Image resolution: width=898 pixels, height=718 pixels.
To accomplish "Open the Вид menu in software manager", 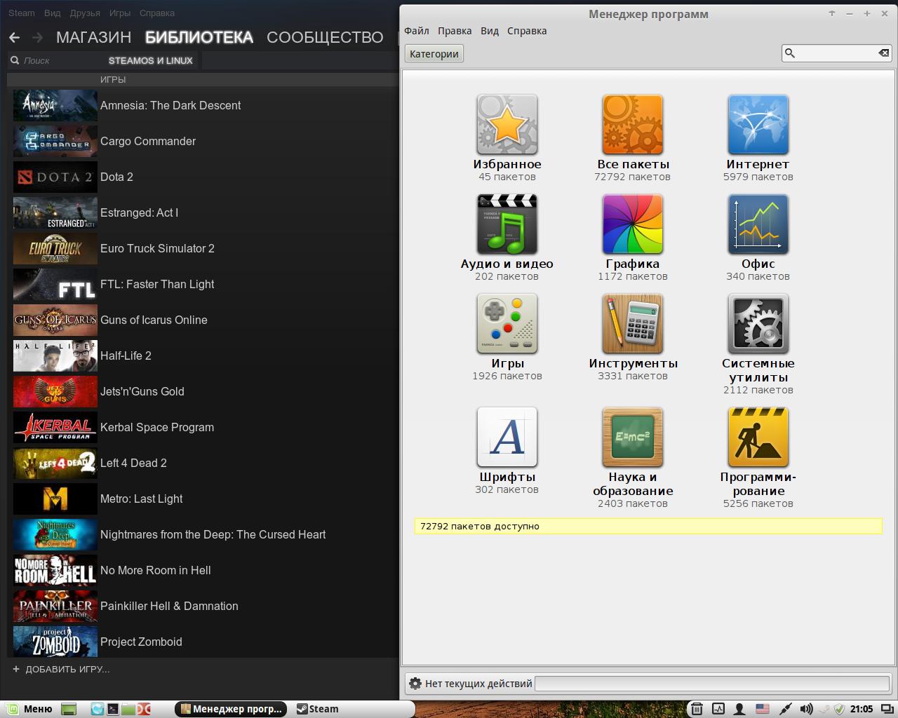I will (x=490, y=31).
